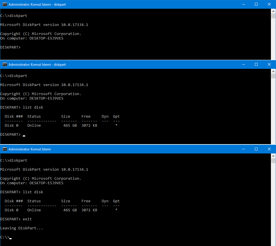Image resolution: width=276 pixels, height=246 pixels.
Task: Minimize the middle diskpart window
Action: (244, 64)
